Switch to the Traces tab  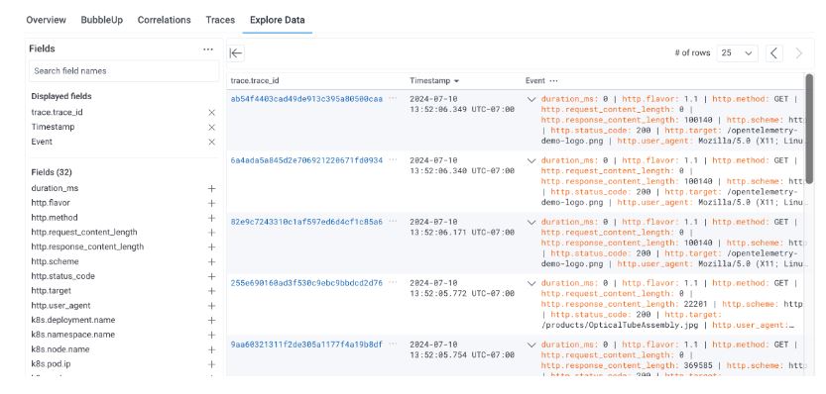click(220, 20)
